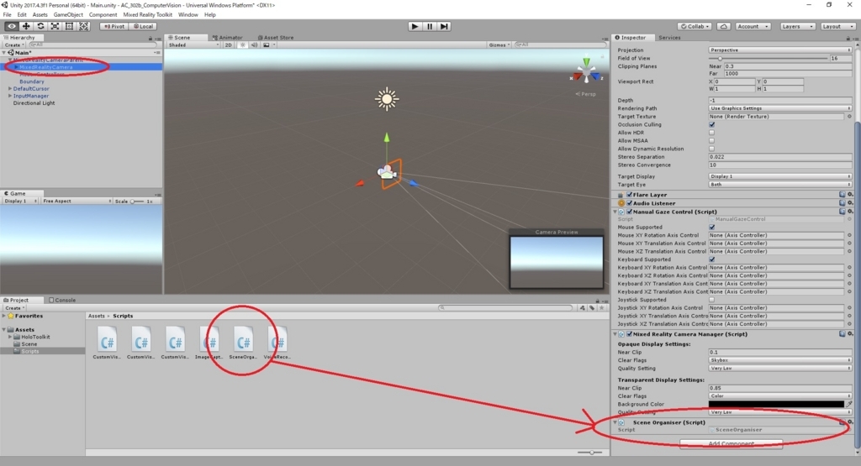This screenshot has height=466, width=861.
Task: Open the GameObject menu
Action: pyautogui.click(x=68, y=15)
